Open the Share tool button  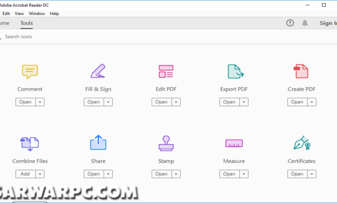[x=94, y=174]
